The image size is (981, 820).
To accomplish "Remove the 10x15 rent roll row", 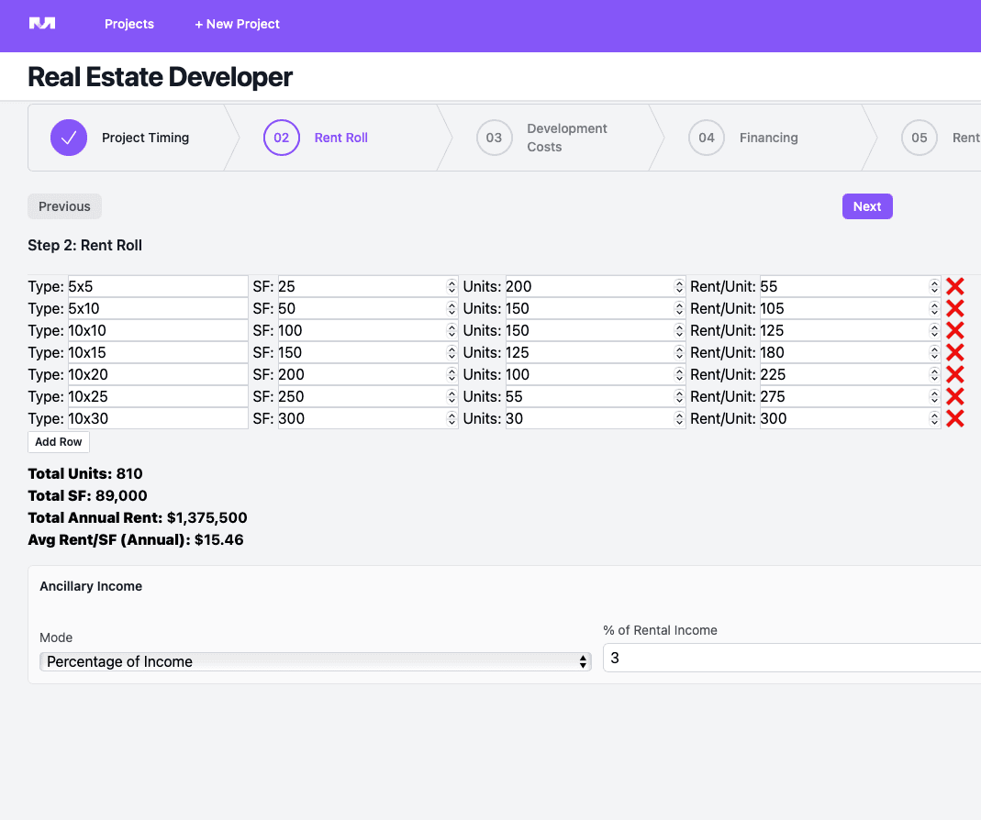I will point(954,352).
